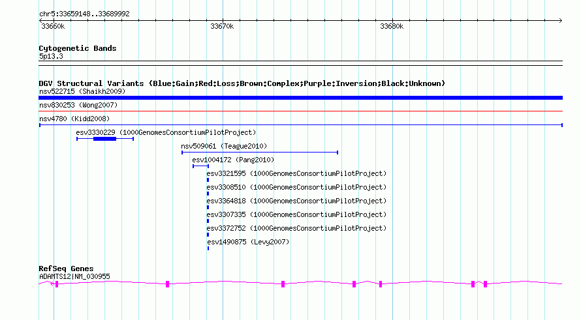Open the ADAMTS12|NM_030955 gene label

[74, 276]
